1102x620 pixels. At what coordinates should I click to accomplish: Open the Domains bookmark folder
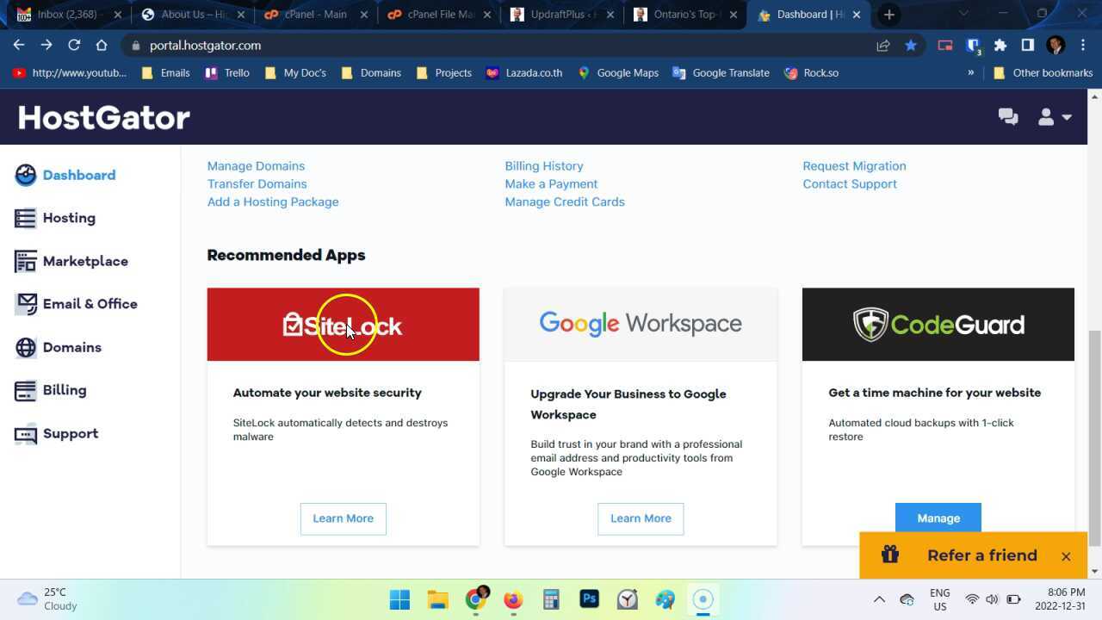pyautogui.click(x=371, y=73)
